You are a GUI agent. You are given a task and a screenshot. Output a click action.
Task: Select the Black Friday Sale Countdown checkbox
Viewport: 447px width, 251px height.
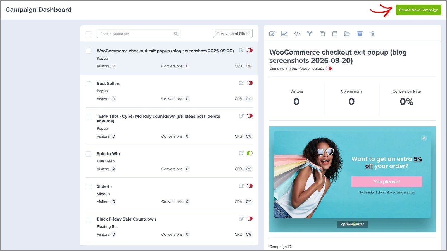(89, 219)
